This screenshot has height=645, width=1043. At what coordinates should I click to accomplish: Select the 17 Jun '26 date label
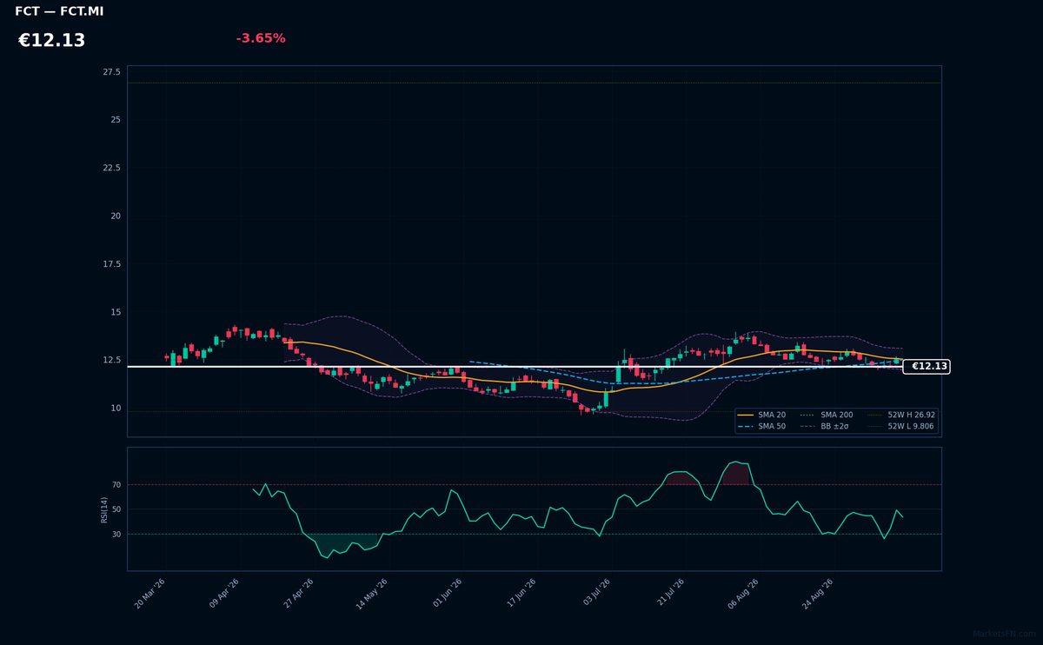pyautogui.click(x=521, y=594)
